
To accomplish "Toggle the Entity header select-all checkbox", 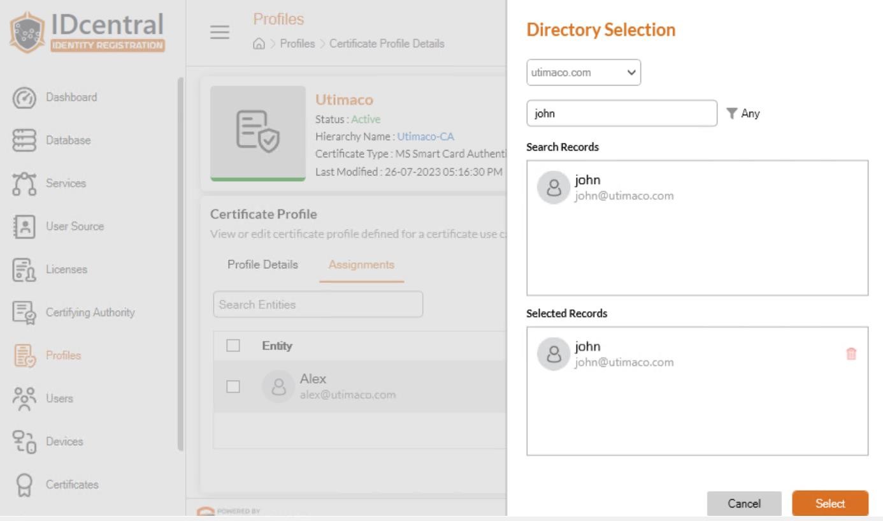I will click(x=233, y=345).
